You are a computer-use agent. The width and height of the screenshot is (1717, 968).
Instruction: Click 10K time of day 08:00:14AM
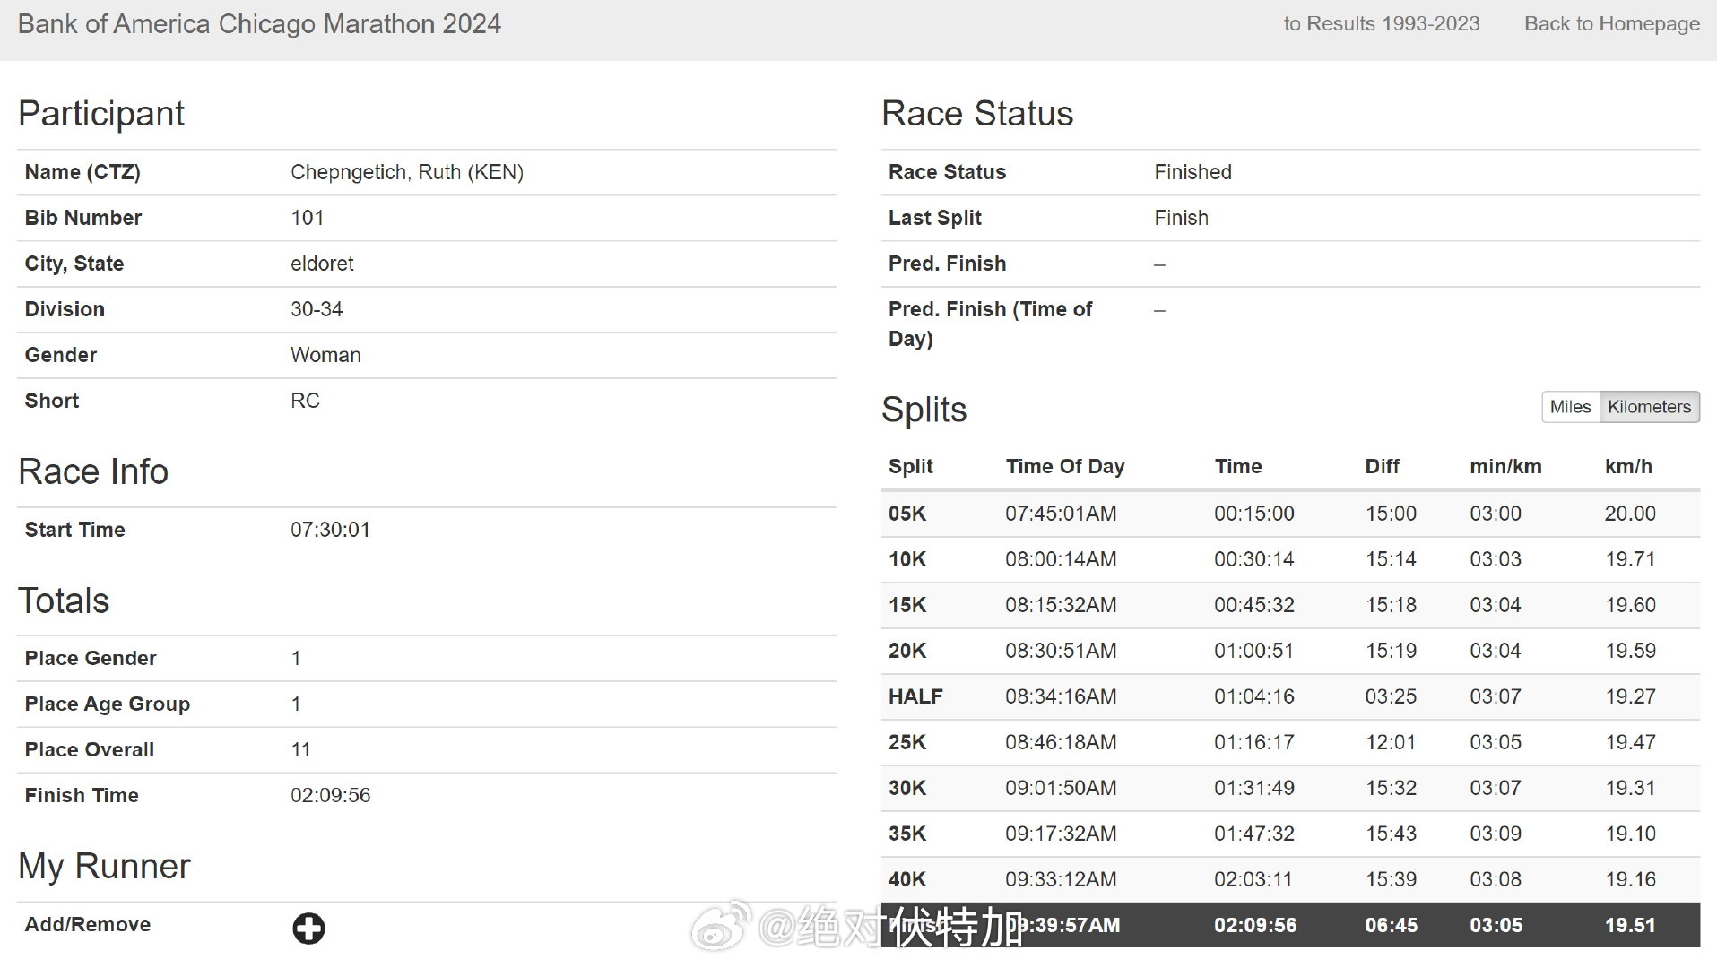(1061, 559)
